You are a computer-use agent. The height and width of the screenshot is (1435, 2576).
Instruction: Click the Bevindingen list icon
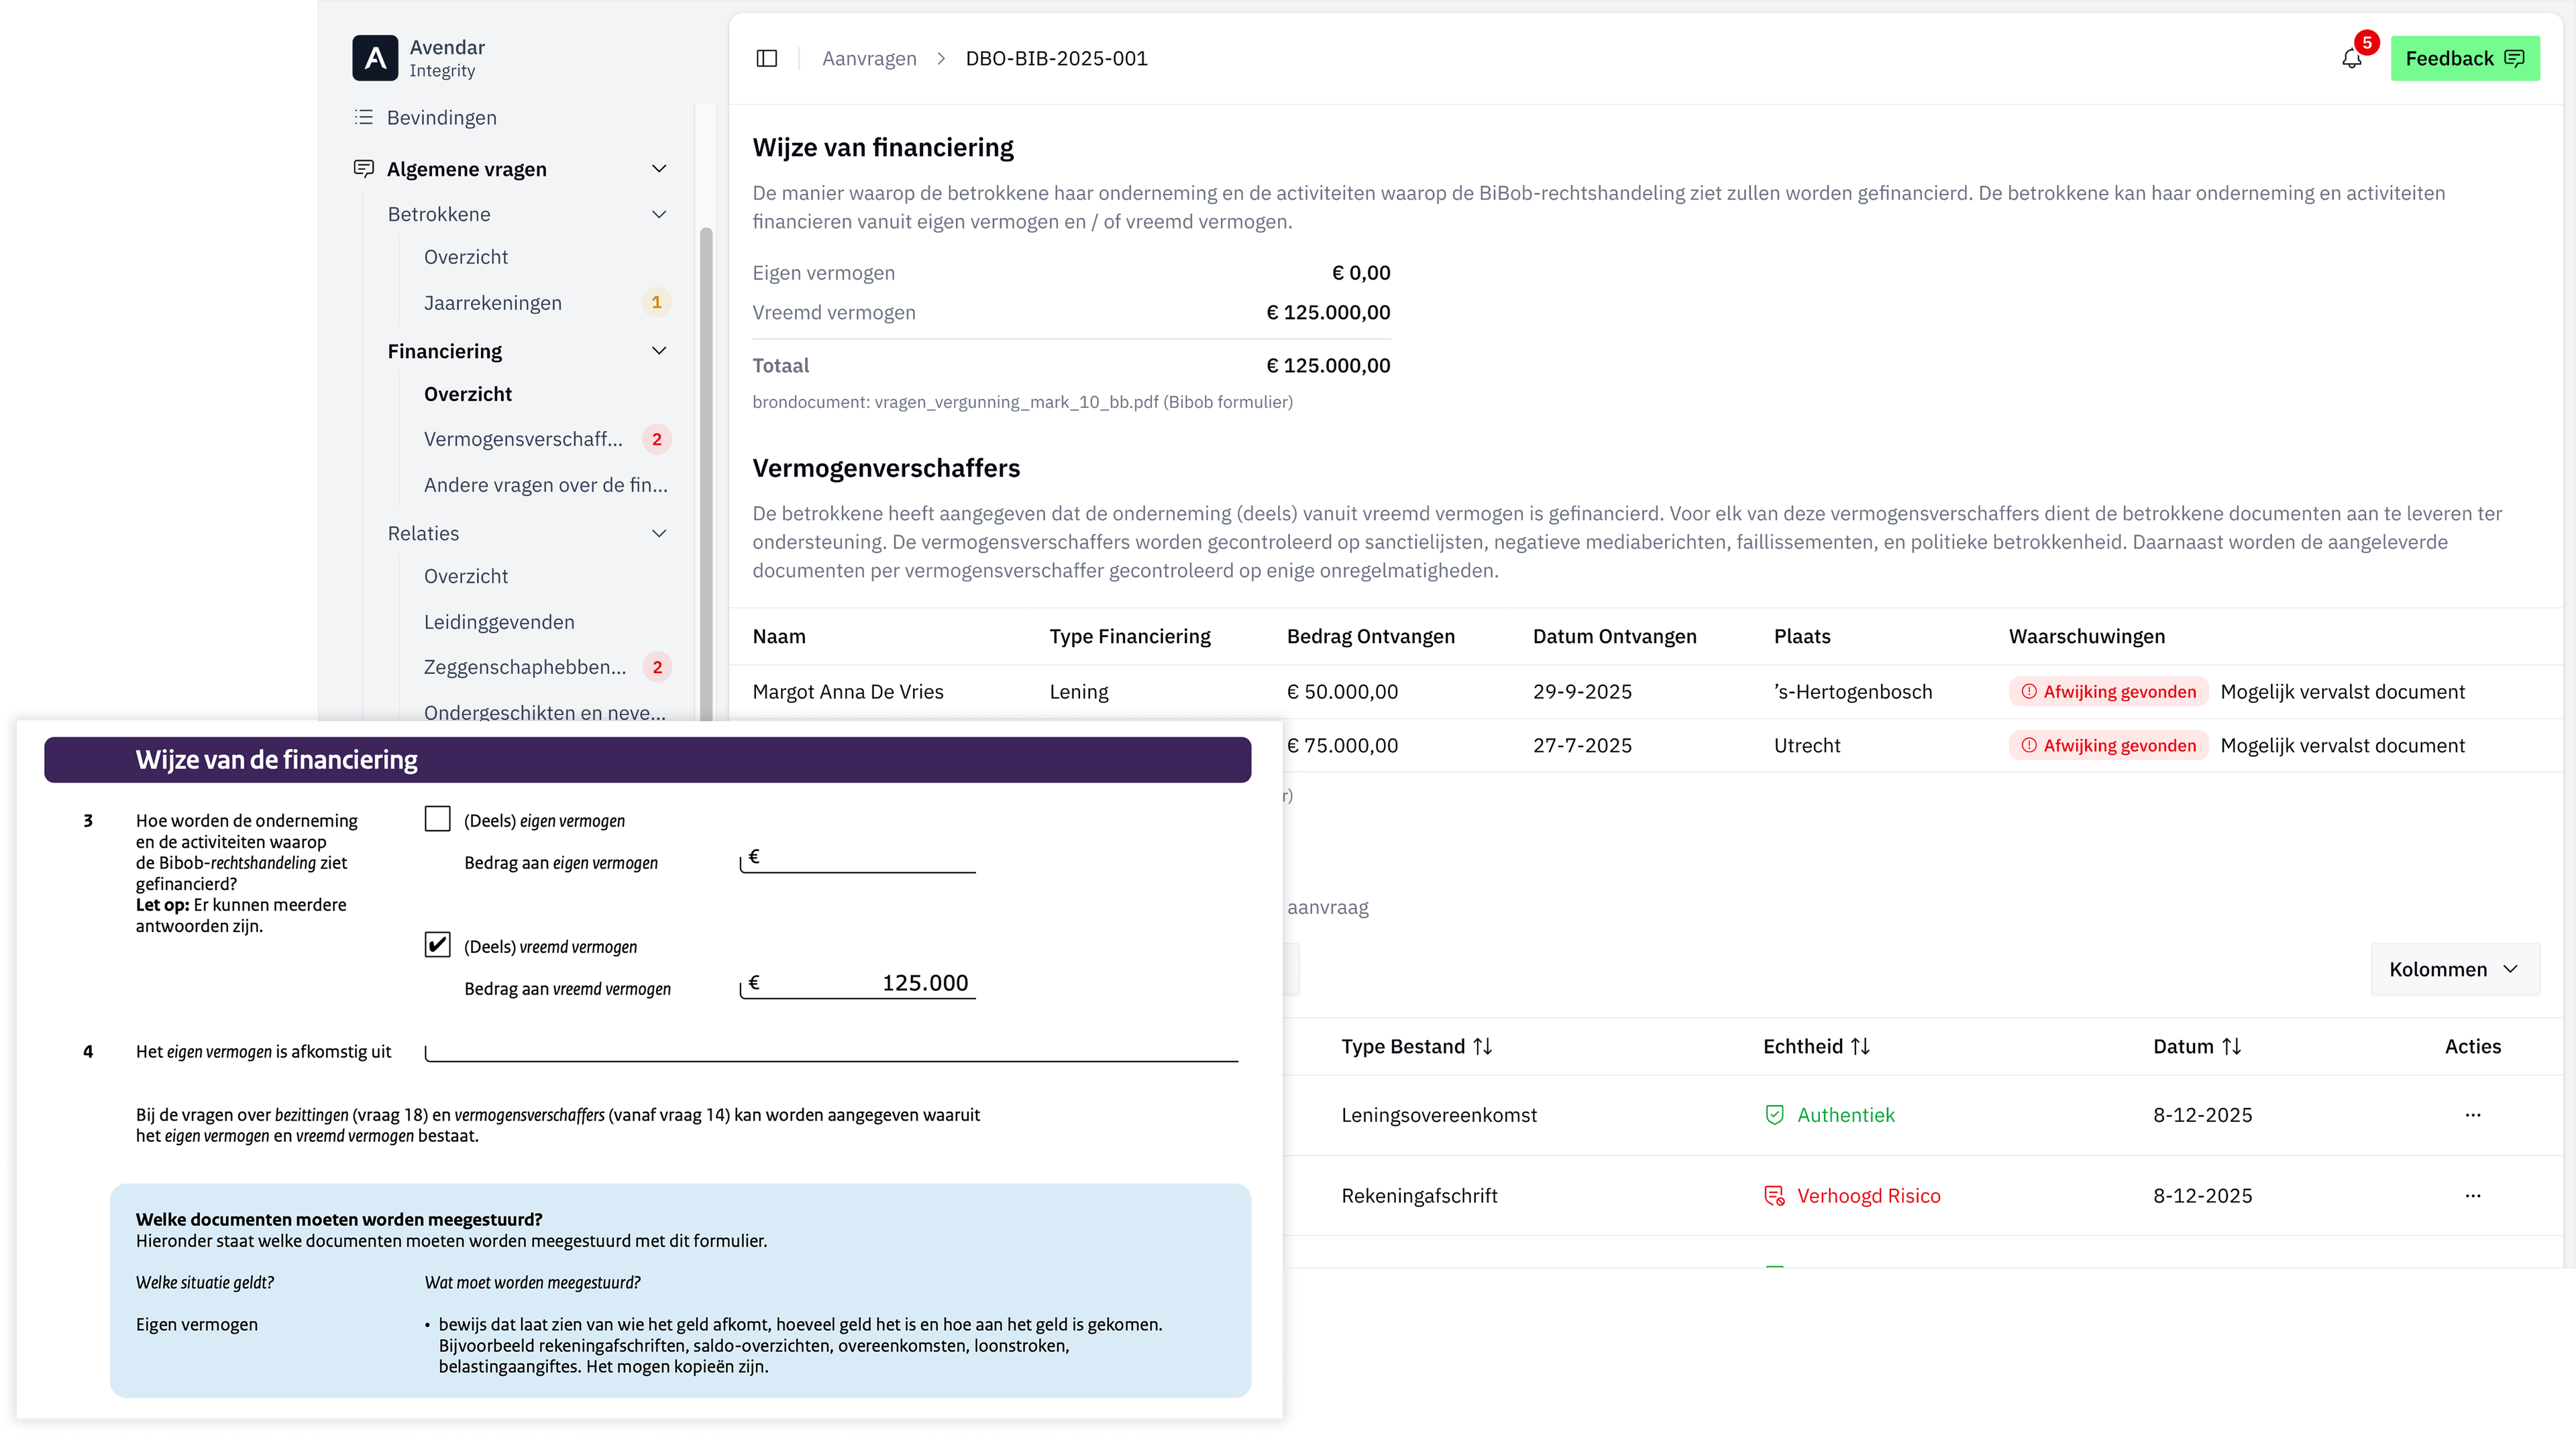[x=364, y=118]
